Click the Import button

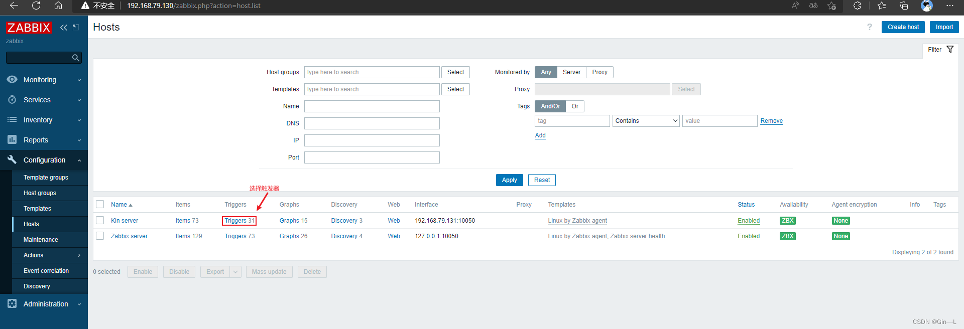pyautogui.click(x=944, y=27)
